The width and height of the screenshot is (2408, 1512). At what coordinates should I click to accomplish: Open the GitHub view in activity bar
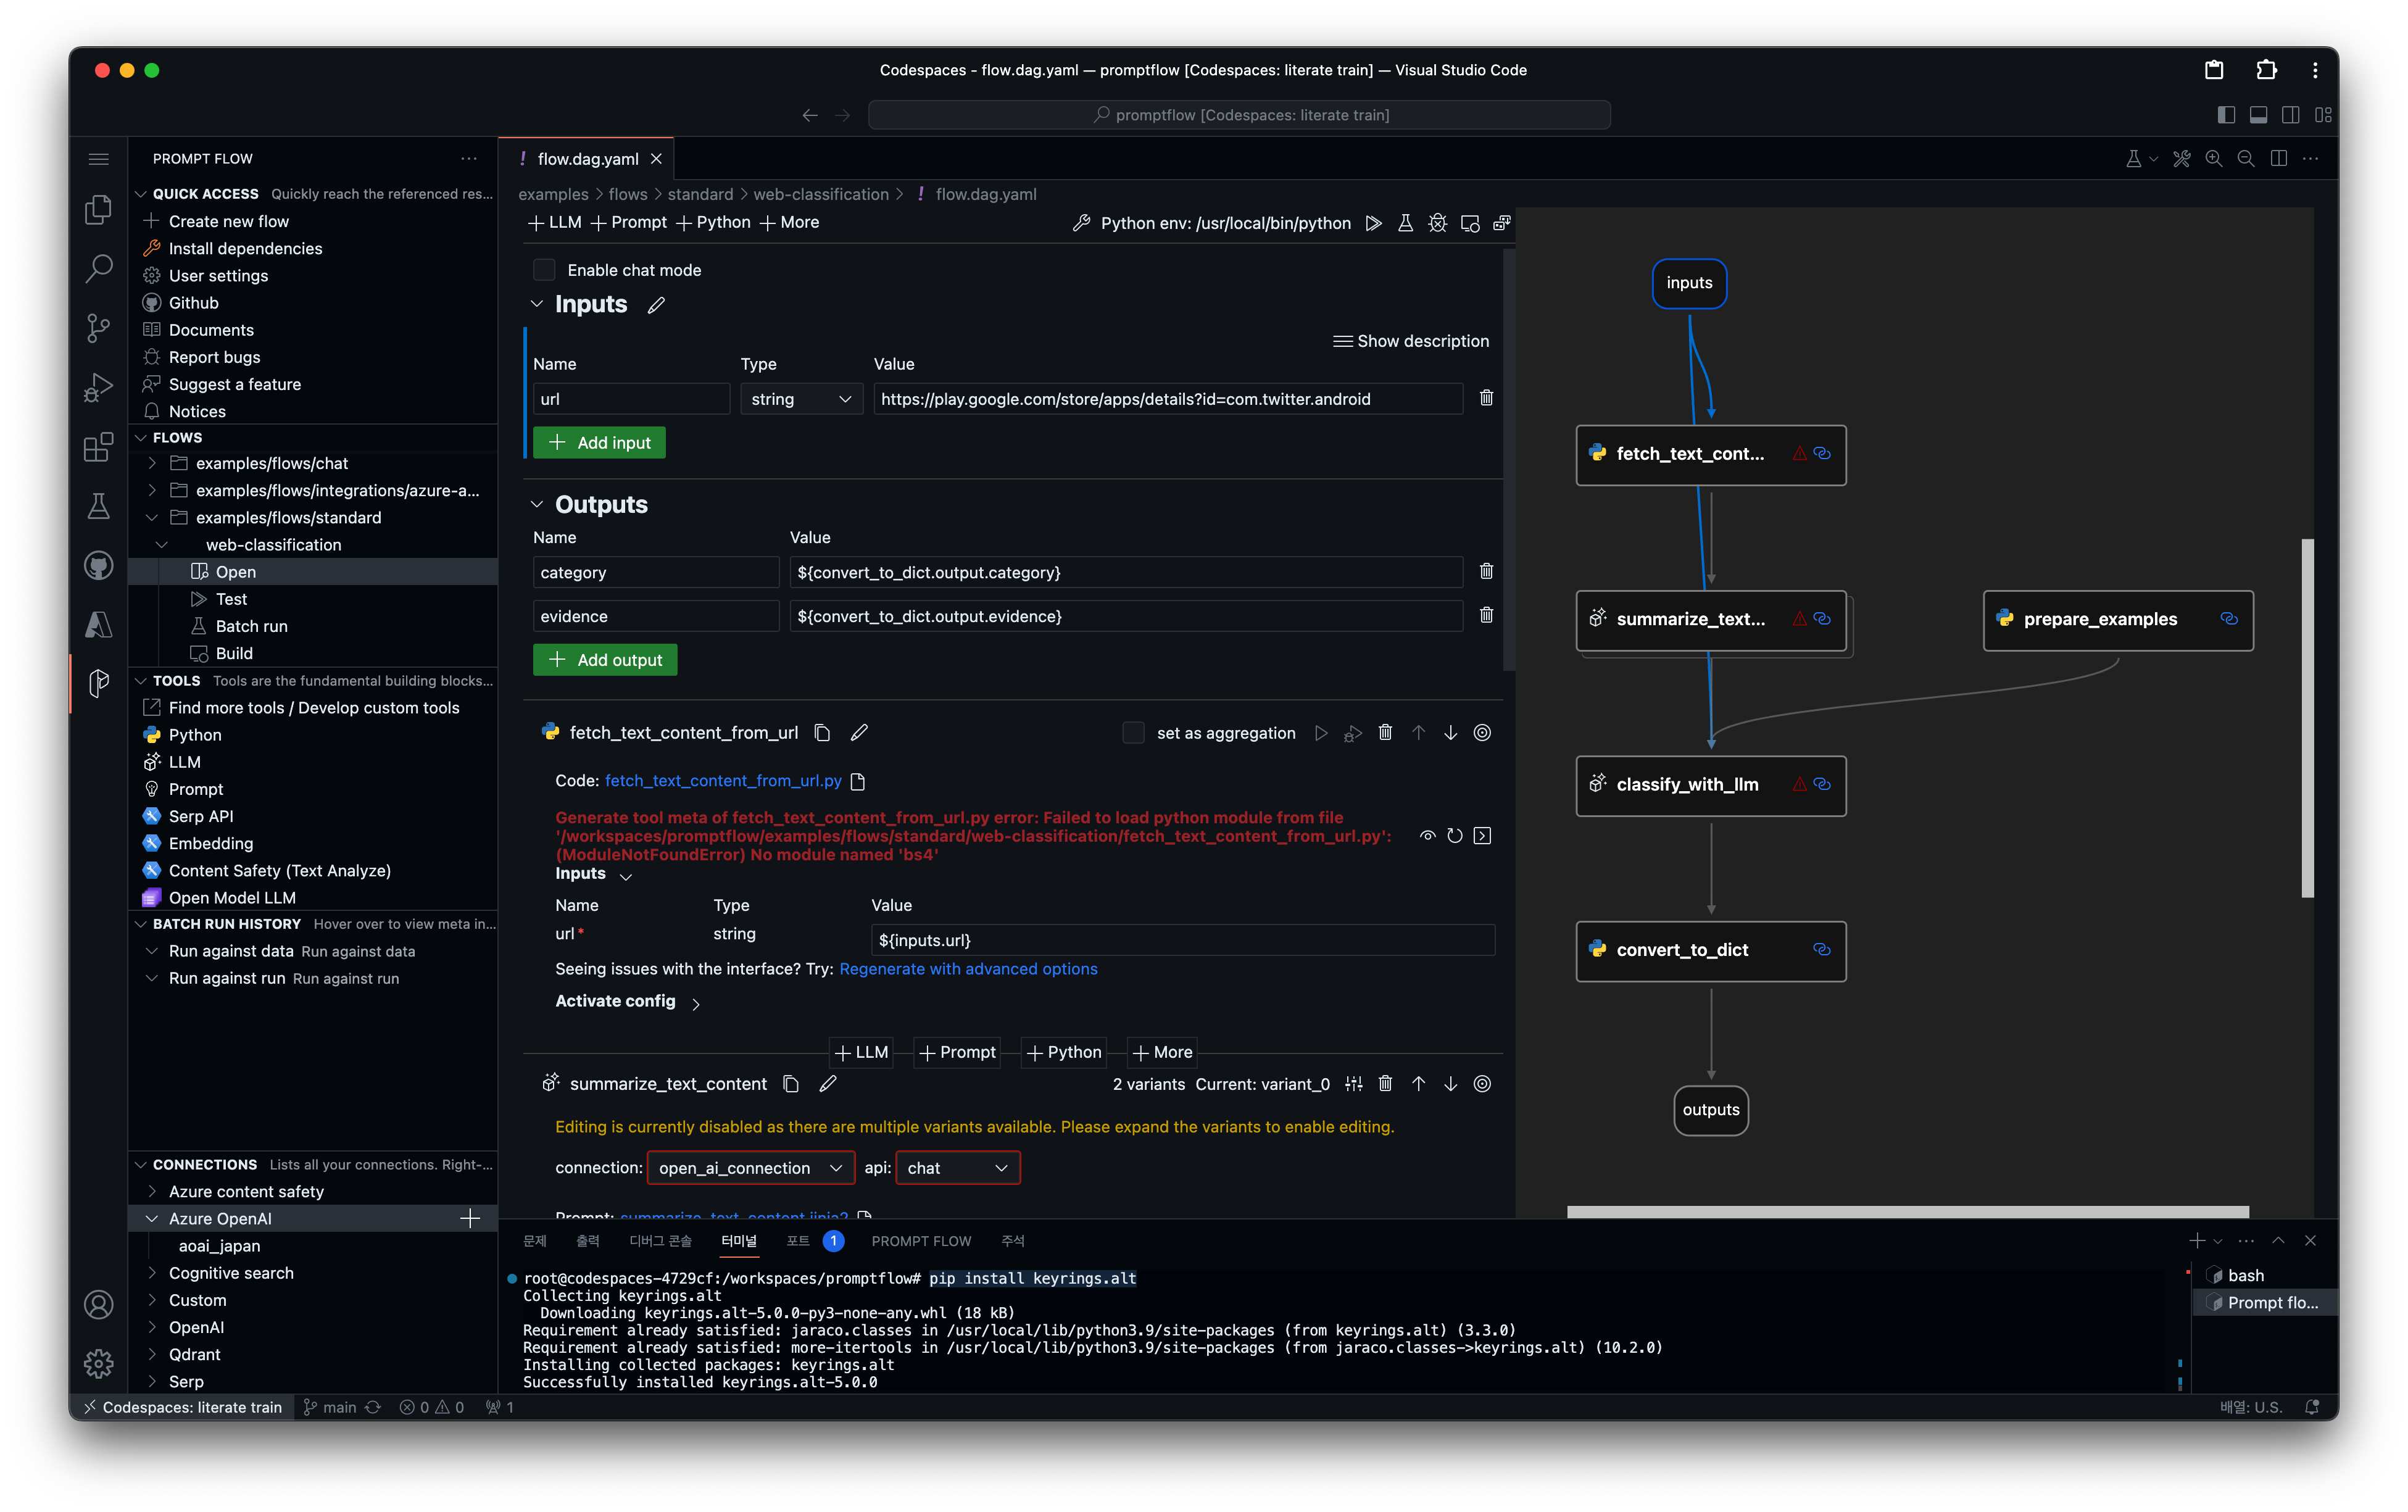[x=98, y=566]
